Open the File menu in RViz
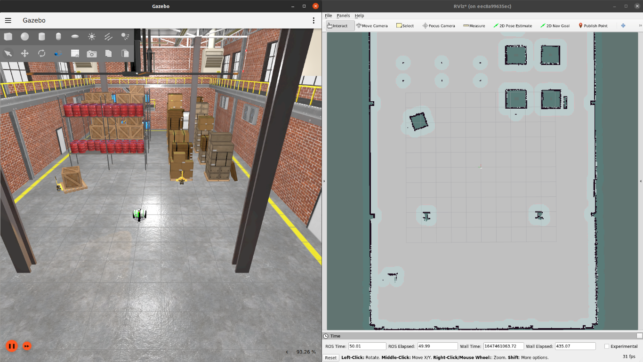Image resolution: width=643 pixels, height=362 pixels. click(x=328, y=16)
